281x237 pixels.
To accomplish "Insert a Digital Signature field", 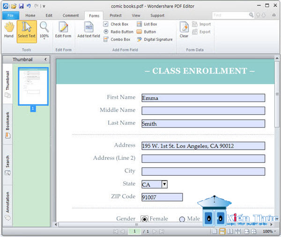I will coord(155,39).
